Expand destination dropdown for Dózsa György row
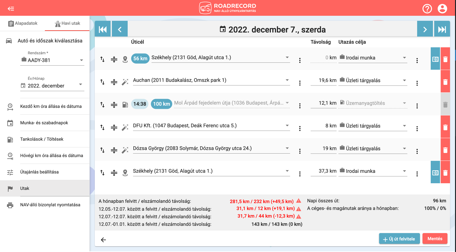The height and width of the screenshot is (252, 456). tap(287, 148)
